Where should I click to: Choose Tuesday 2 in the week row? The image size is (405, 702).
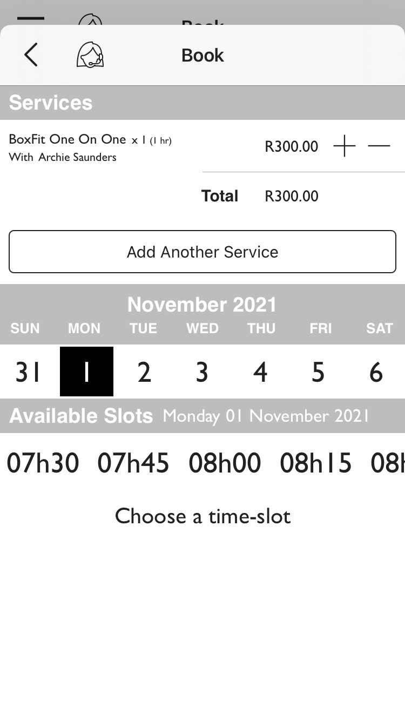pos(144,372)
